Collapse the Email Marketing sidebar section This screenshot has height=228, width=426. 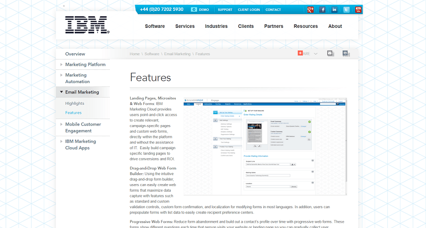click(62, 92)
